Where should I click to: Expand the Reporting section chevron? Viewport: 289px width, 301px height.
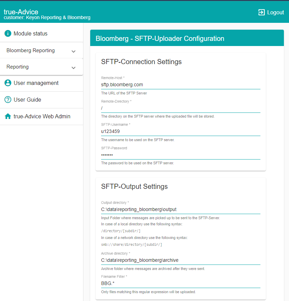coord(74,67)
